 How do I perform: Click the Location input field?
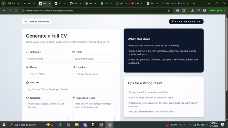pos(94,74)
